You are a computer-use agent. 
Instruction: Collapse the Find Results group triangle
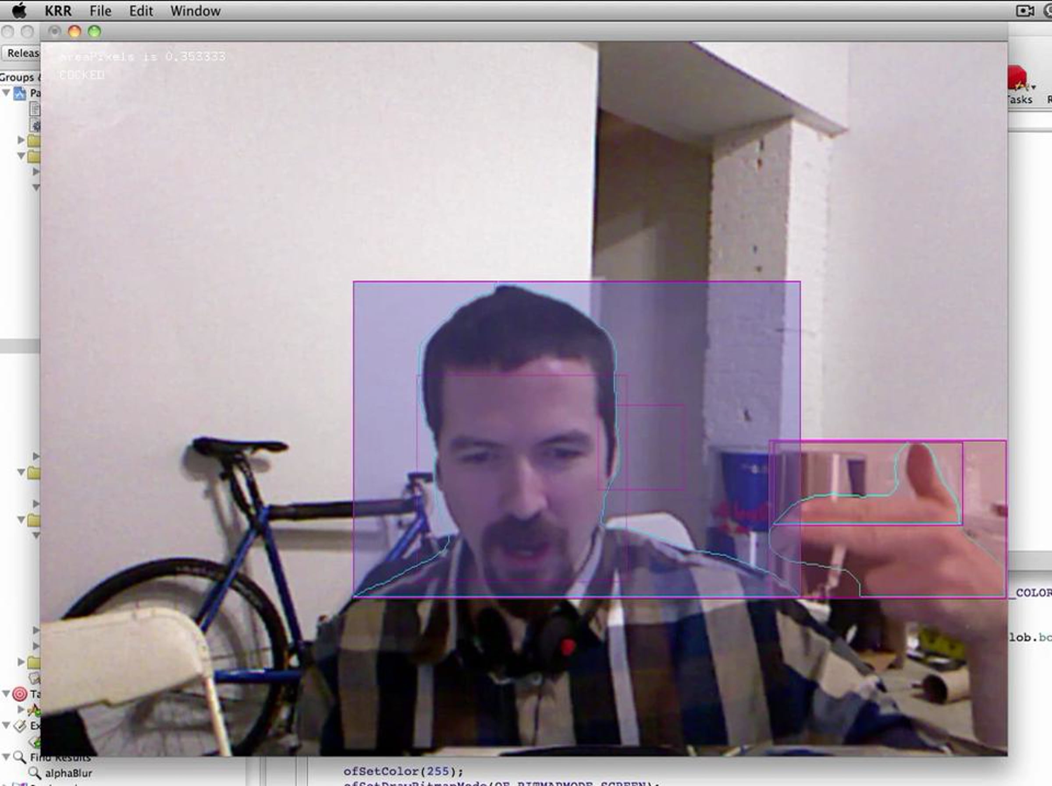6,757
